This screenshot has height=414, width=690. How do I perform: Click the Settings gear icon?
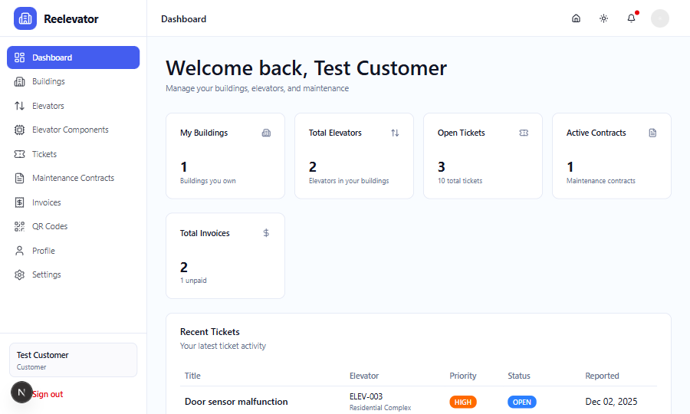[20, 274]
